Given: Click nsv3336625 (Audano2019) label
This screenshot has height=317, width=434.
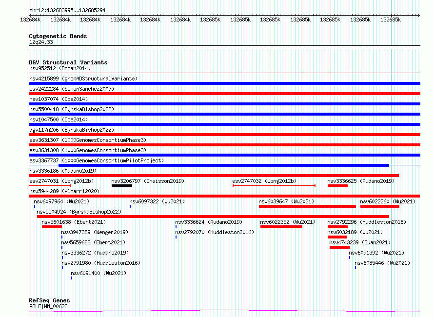Looking at the screenshot, I should point(361,181).
